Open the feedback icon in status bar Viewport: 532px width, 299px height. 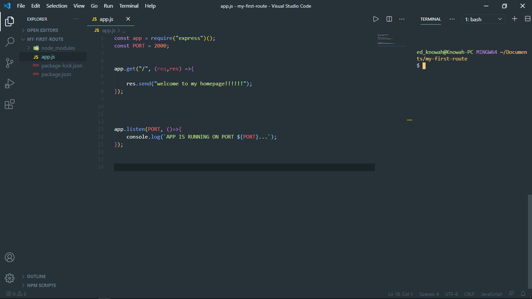[511, 294]
